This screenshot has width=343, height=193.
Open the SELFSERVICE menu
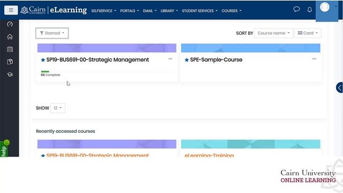coord(103,11)
